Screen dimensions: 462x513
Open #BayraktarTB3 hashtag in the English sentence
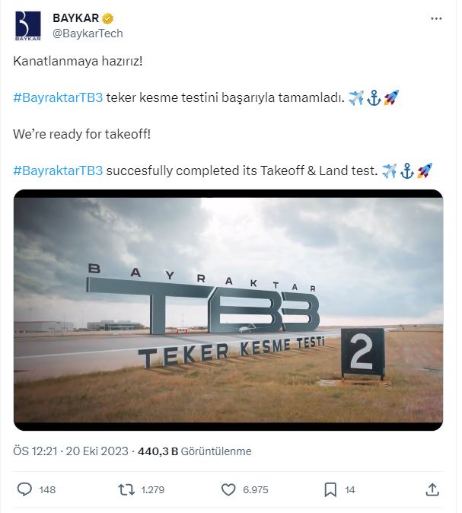click(x=58, y=170)
